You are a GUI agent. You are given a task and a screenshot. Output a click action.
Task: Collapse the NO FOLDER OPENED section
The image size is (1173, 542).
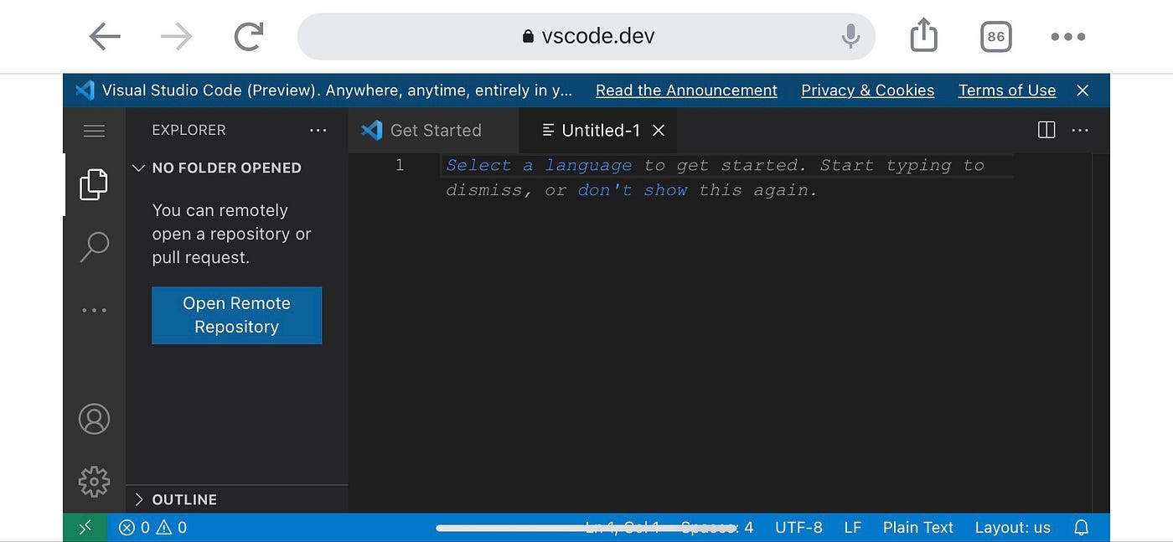coord(139,168)
